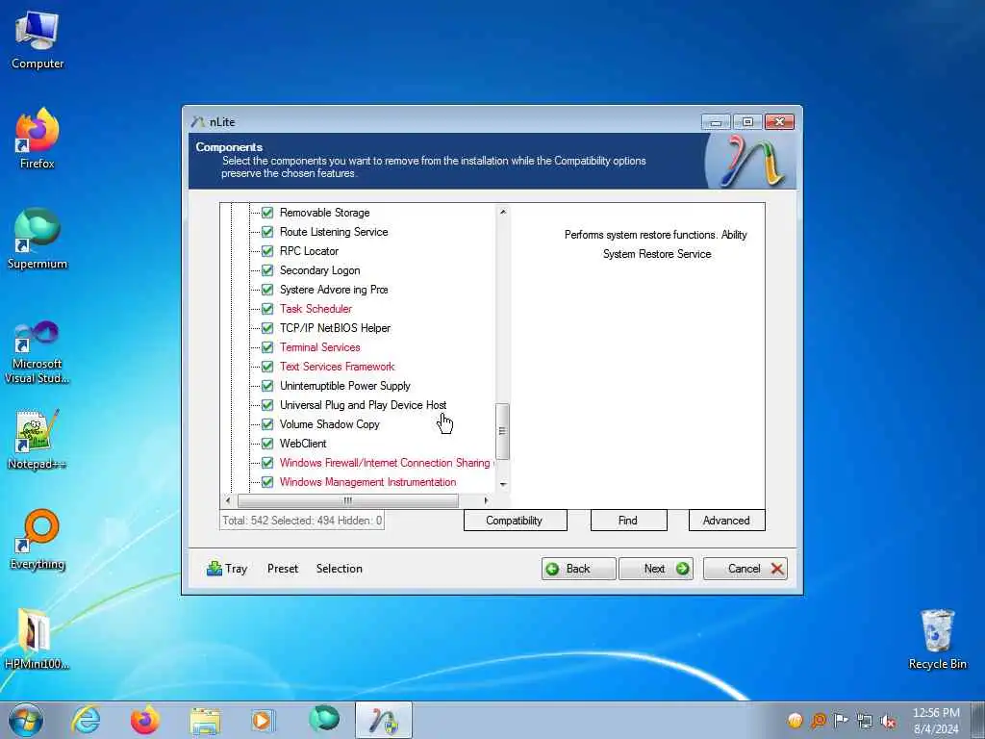Open Windows Explorer from the taskbar
The height and width of the screenshot is (739, 985).
click(x=205, y=721)
